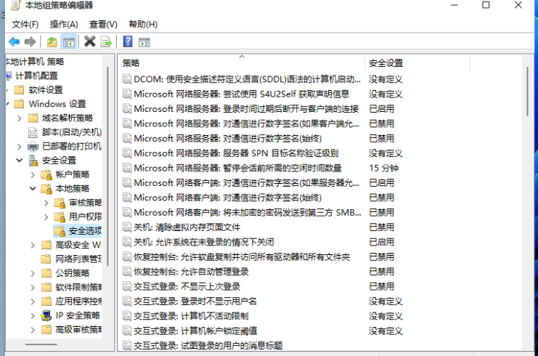Click the Forward arrow toolbar icon
538x356 pixels.
(30, 41)
